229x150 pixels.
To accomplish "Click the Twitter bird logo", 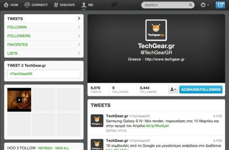I will pyautogui.click(x=114, y=5).
